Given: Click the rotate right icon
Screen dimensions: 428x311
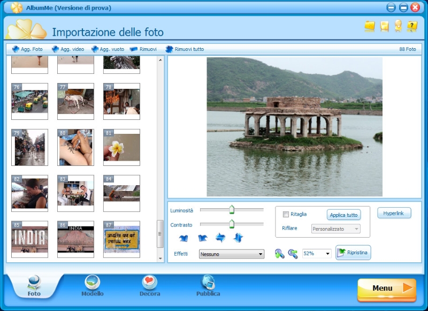Looking at the screenshot, I should (203, 238).
